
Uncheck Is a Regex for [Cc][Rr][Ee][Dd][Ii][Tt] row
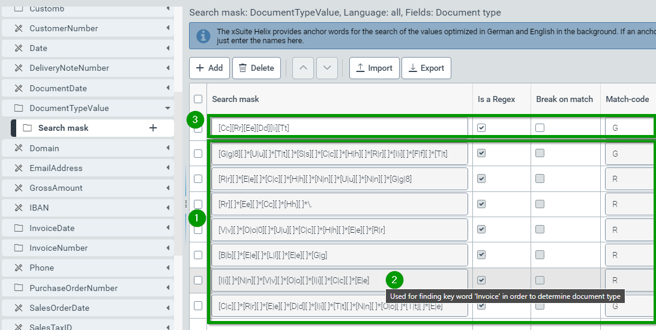(481, 128)
